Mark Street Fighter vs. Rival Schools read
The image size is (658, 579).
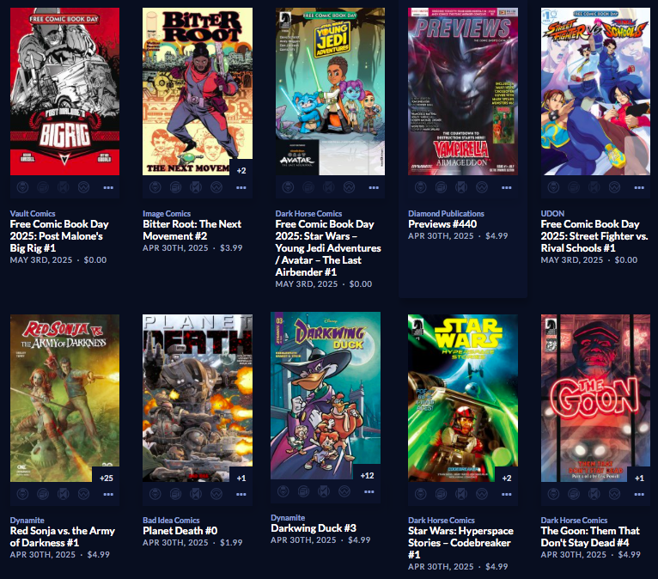coord(594,187)
